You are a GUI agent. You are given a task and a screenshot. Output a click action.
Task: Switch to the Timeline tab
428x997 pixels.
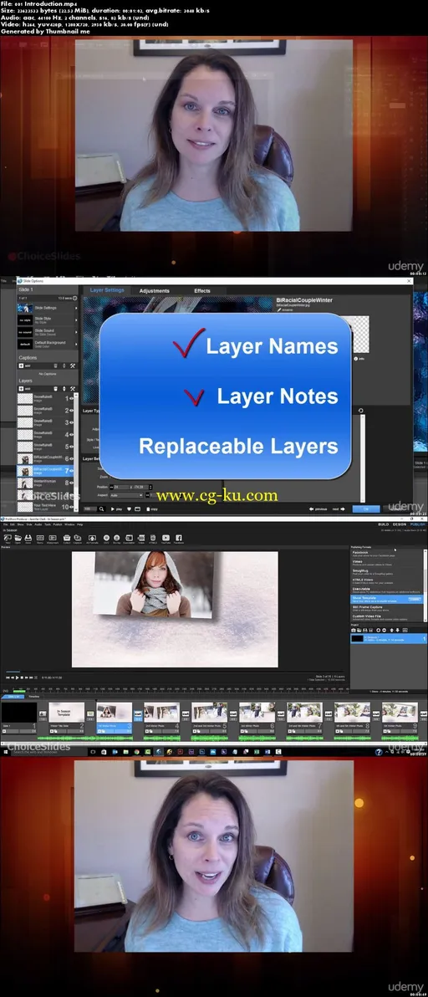34,696
